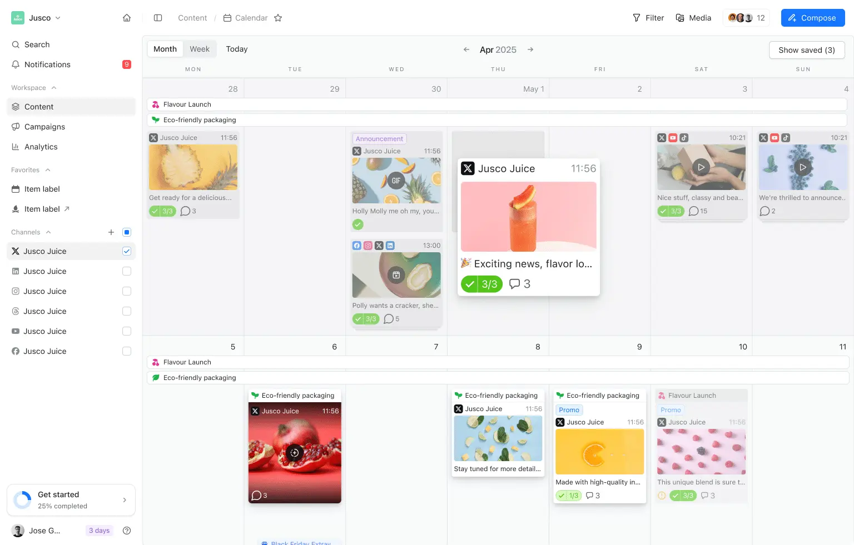Click the warning icon on 'This unique blend' post

(x=662, y=496)
